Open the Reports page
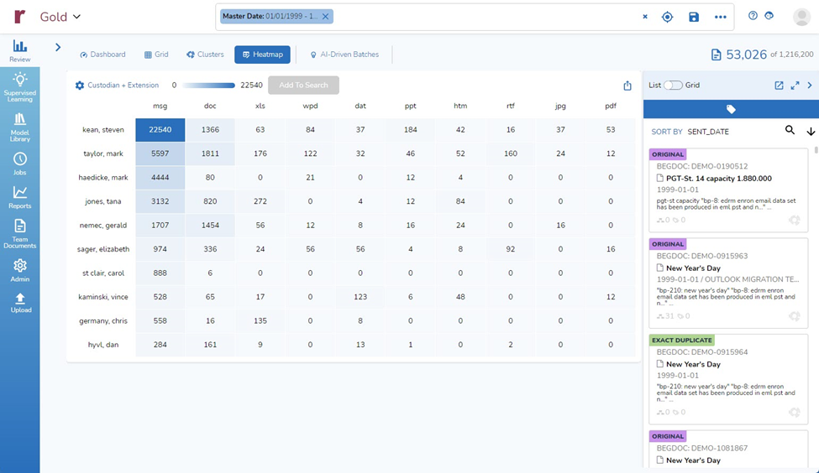 pos(20,197)
